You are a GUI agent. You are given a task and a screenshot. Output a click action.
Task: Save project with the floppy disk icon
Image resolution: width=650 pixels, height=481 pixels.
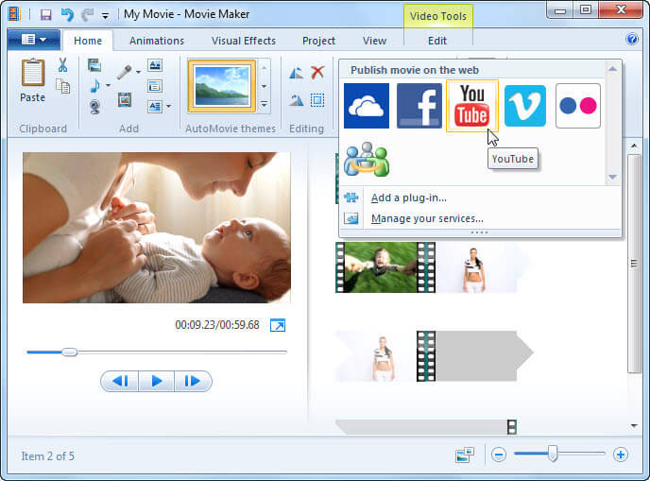click(45, 15)
